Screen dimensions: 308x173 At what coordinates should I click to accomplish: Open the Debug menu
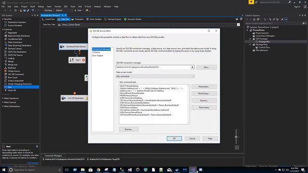[40, 6]
